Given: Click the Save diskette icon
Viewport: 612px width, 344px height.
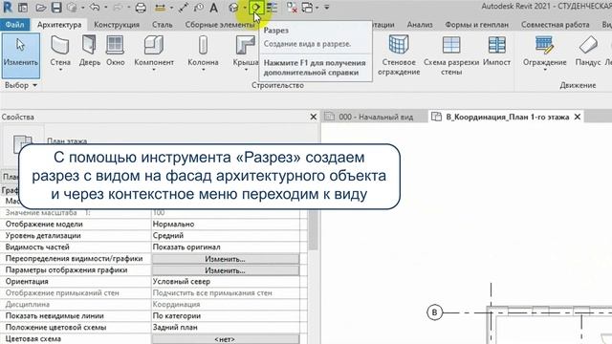Looking at the screenshot, I should click(x=56, y=8).
